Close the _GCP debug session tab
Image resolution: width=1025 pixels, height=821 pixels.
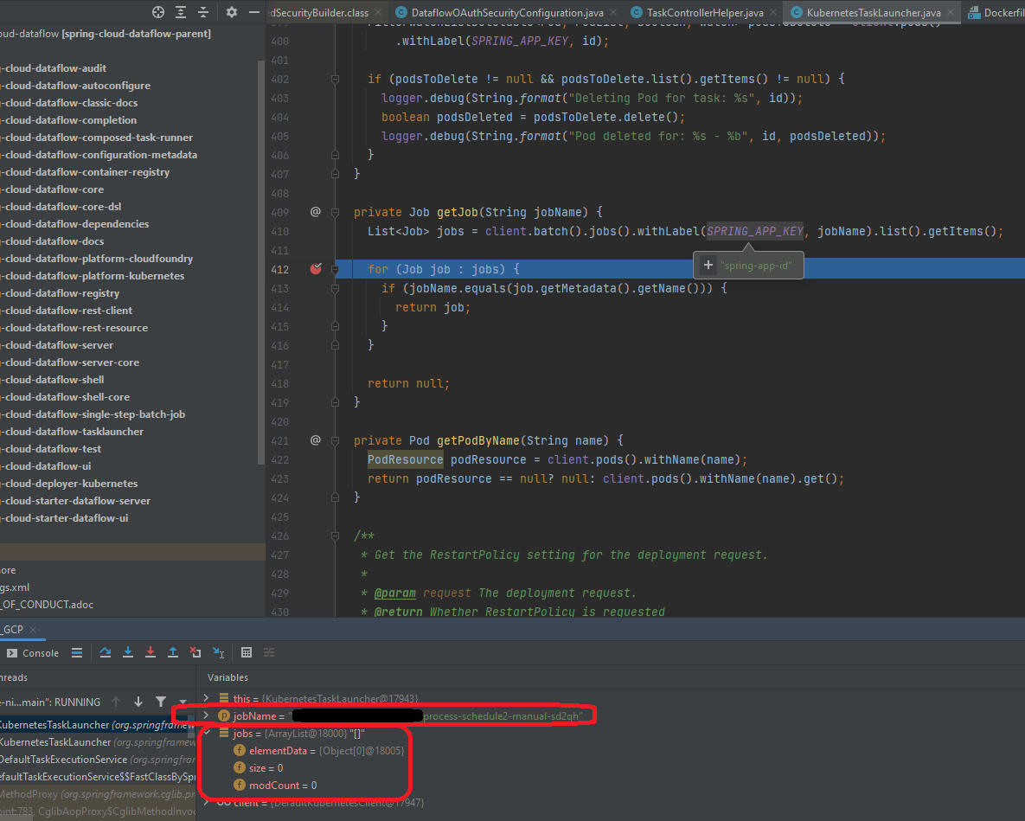(33, 630)
